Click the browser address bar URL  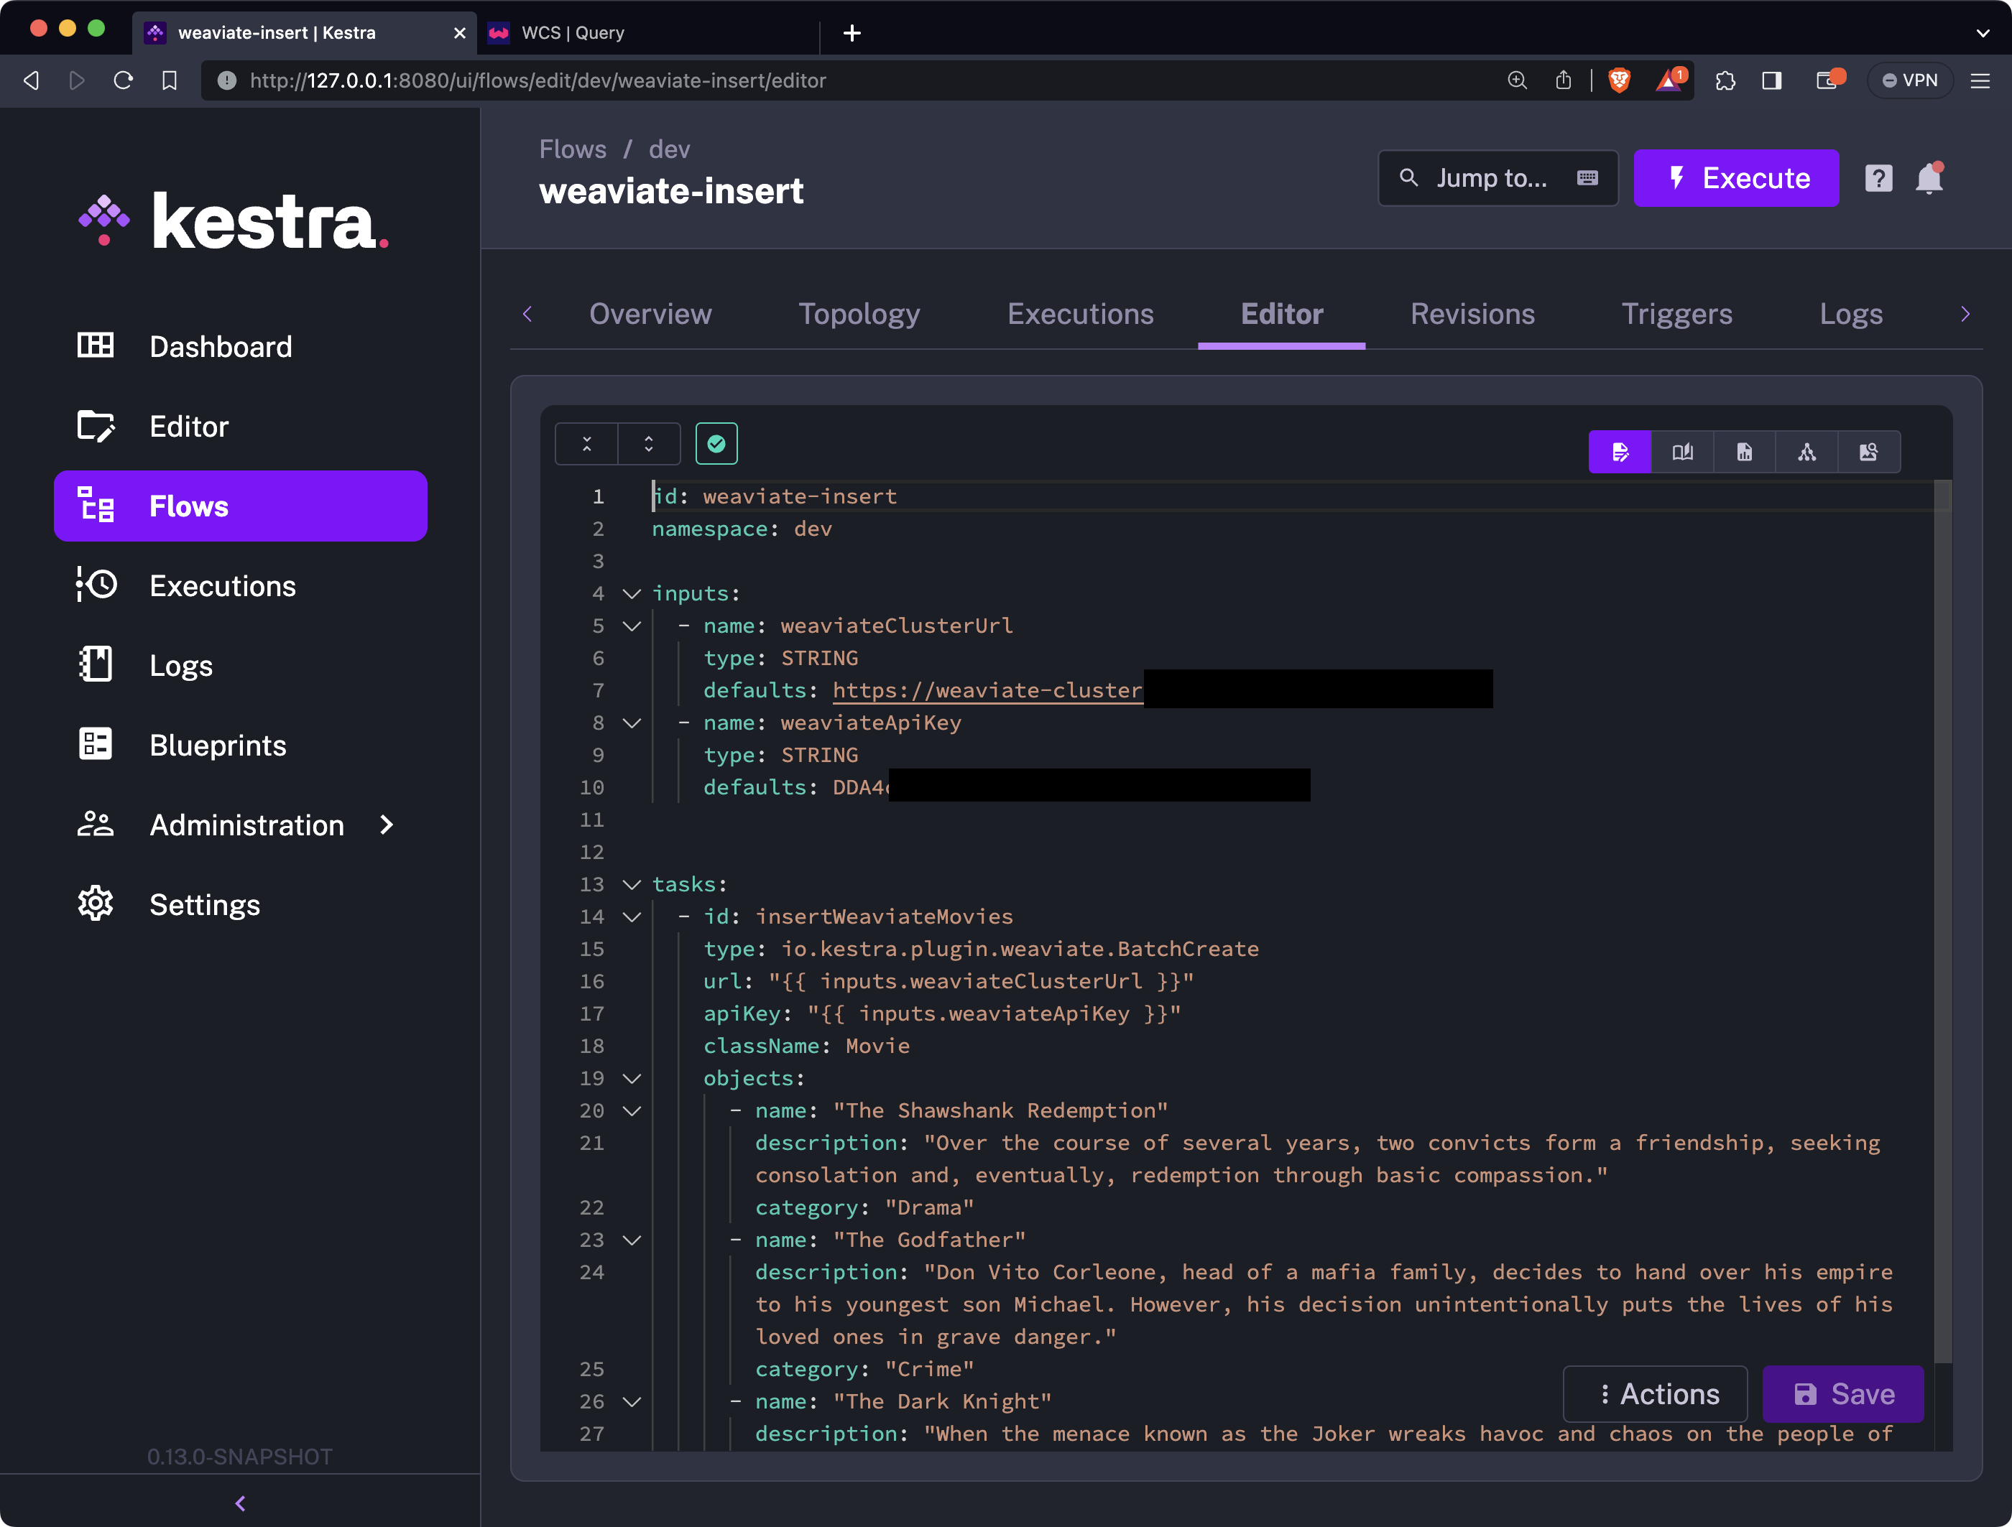click(538, 80)
